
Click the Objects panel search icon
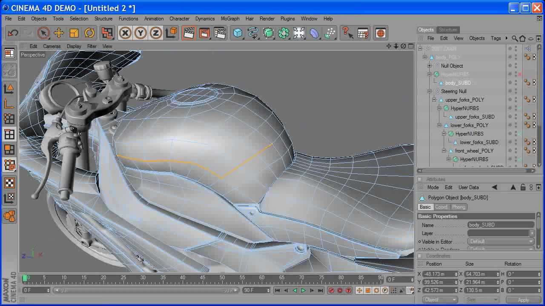pyautogui.click(x=515, y=38)
